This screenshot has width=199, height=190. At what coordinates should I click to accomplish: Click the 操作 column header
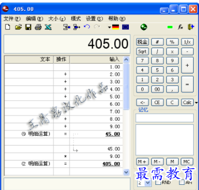(x=61, y=60)
